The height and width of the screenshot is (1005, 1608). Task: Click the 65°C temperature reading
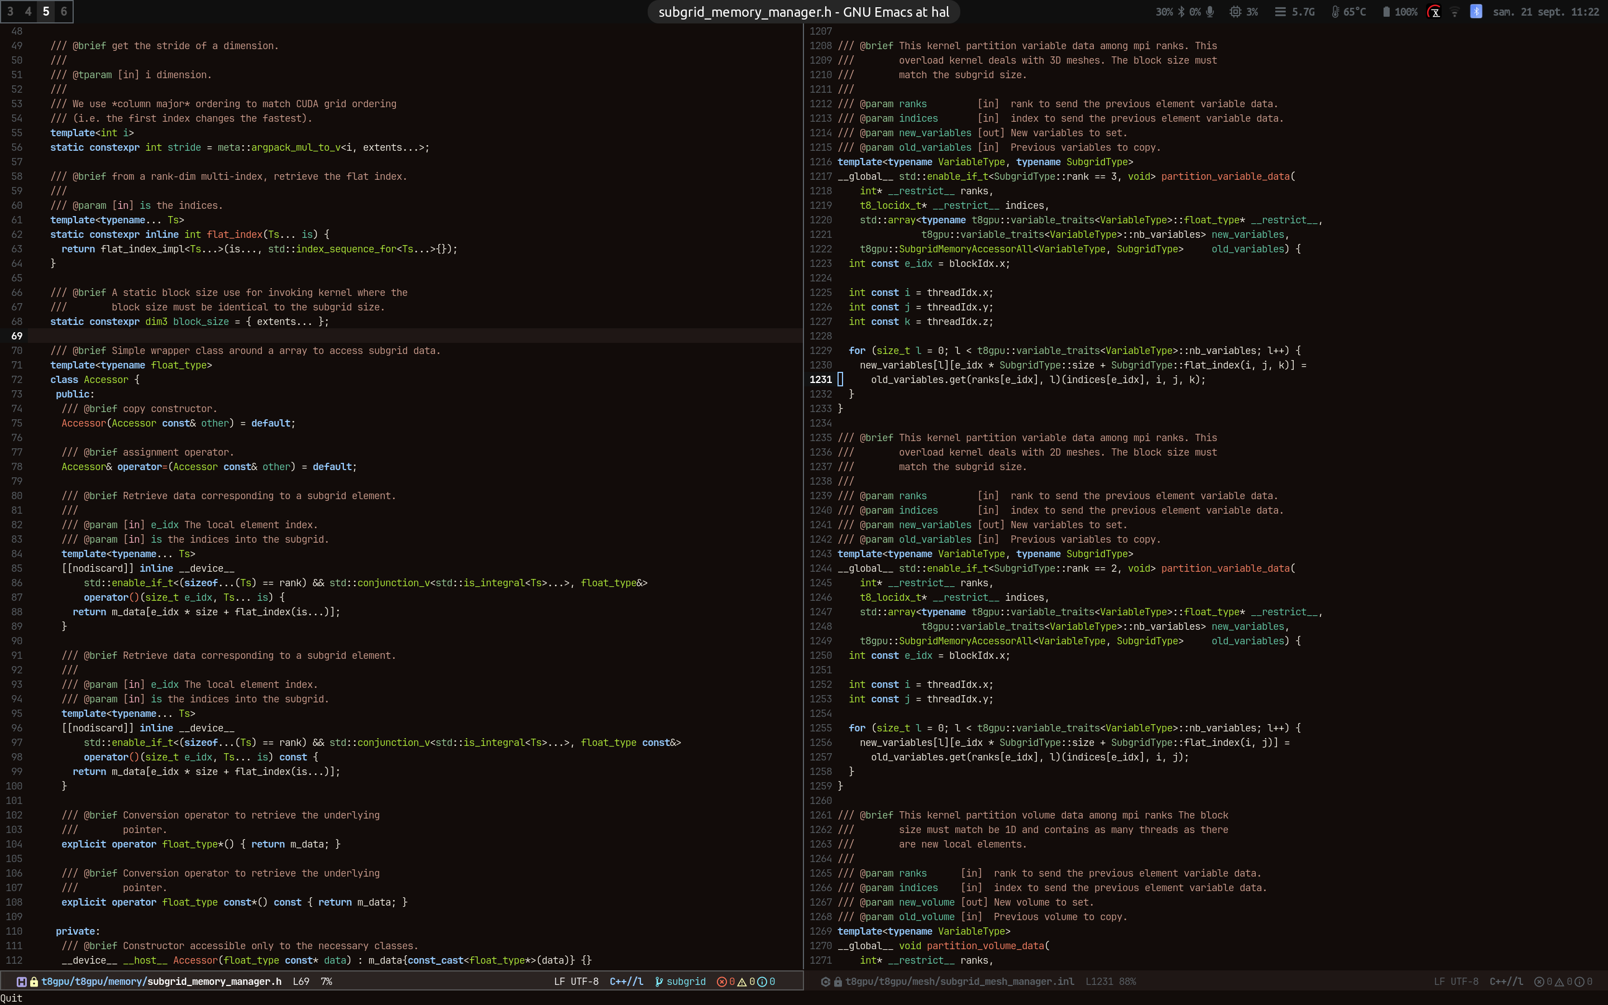click(x=1354, y=12)
